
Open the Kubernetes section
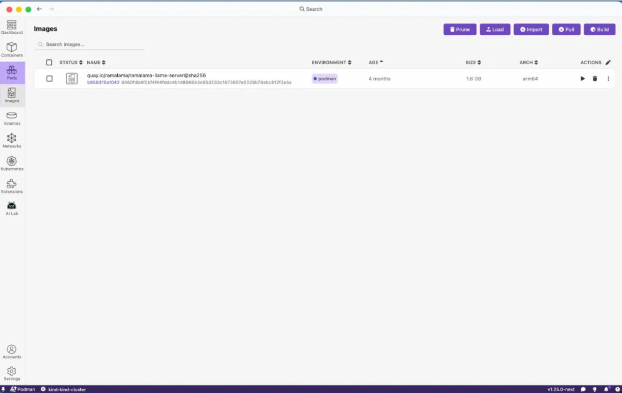[12, 163]
